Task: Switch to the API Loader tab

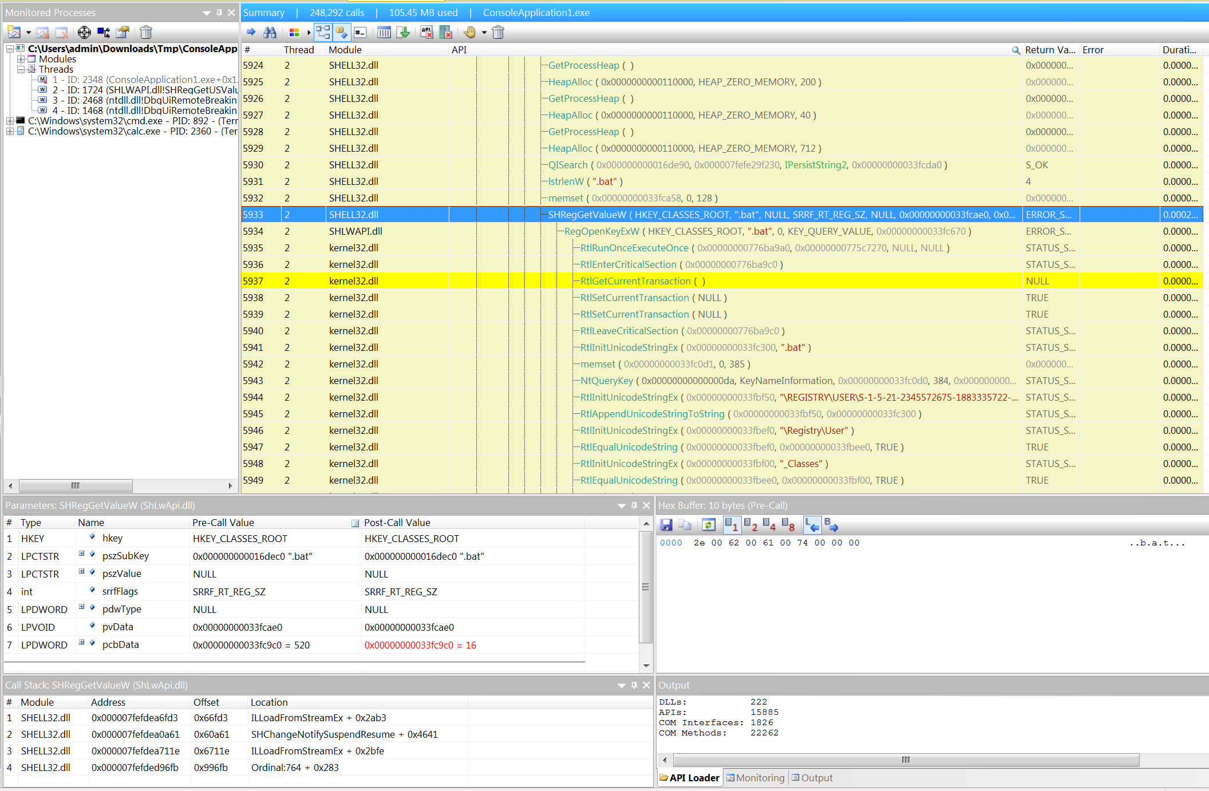Action: [689, 778]
